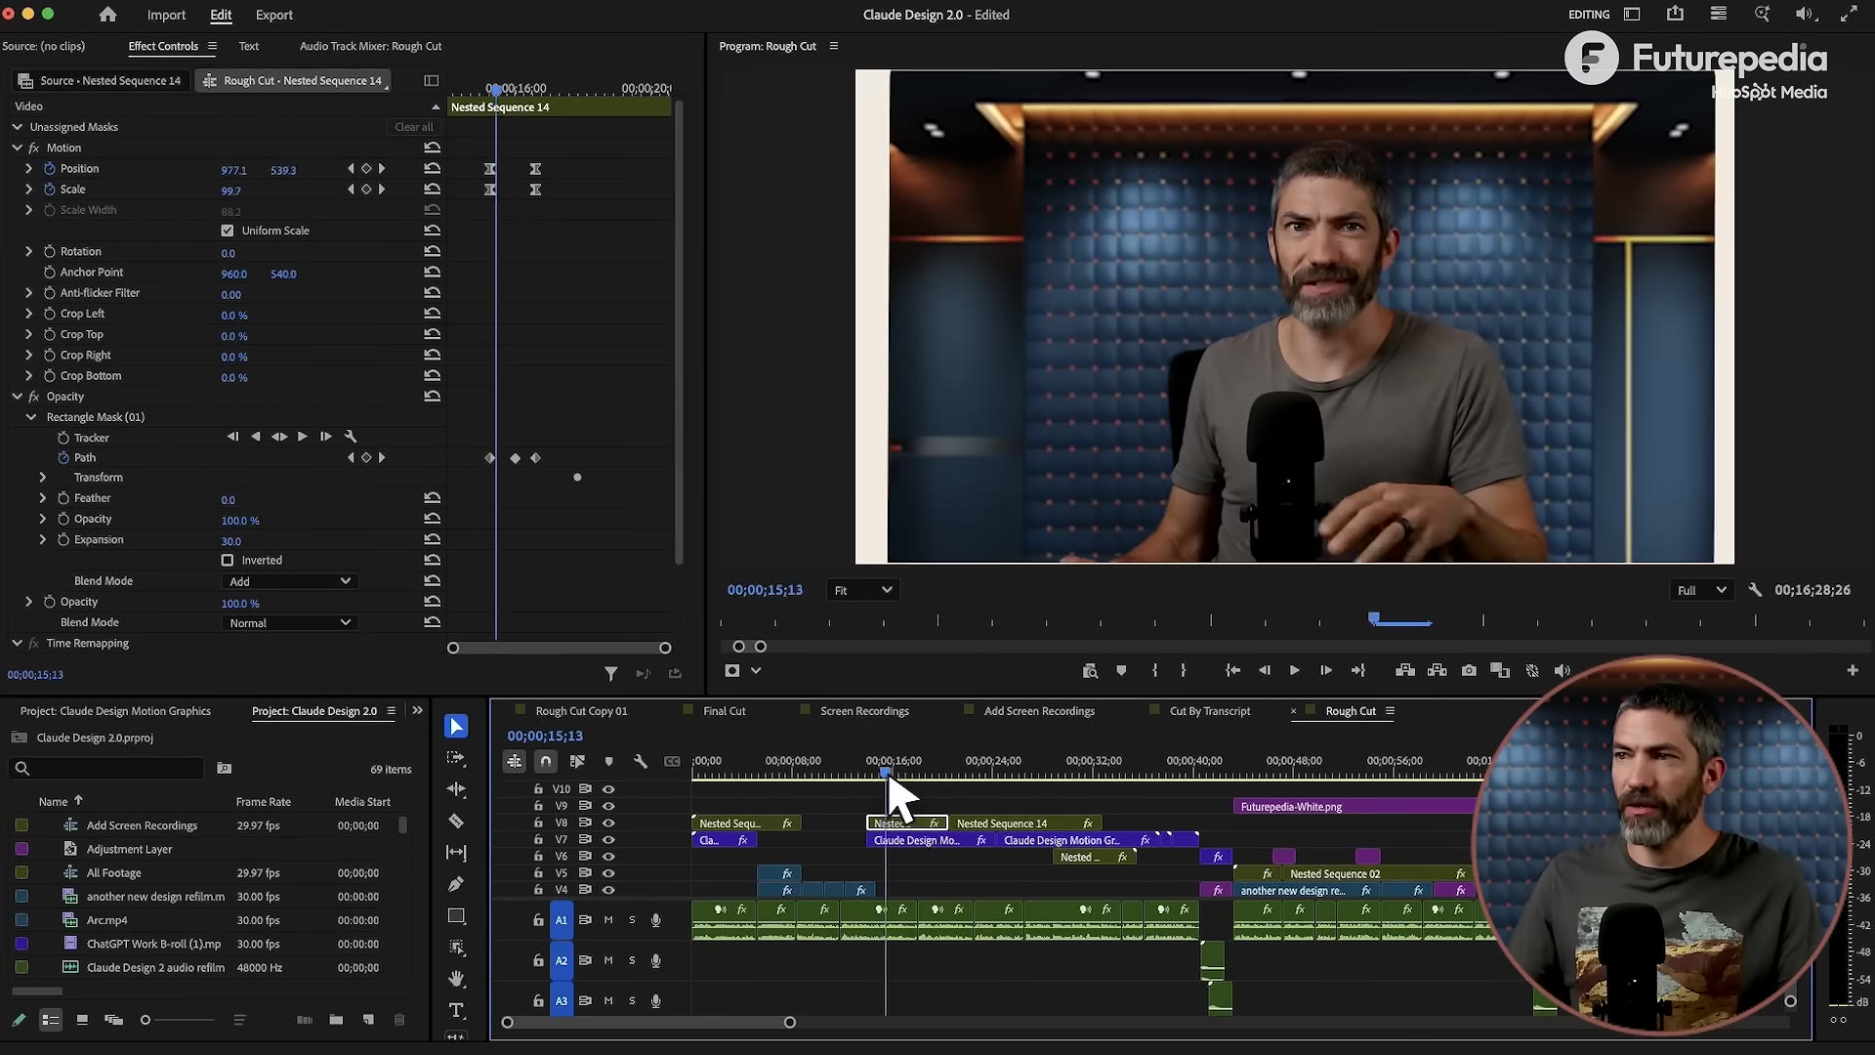Click the Home icon
The width and height of the screenshot is (1875, 1055).
107,15
